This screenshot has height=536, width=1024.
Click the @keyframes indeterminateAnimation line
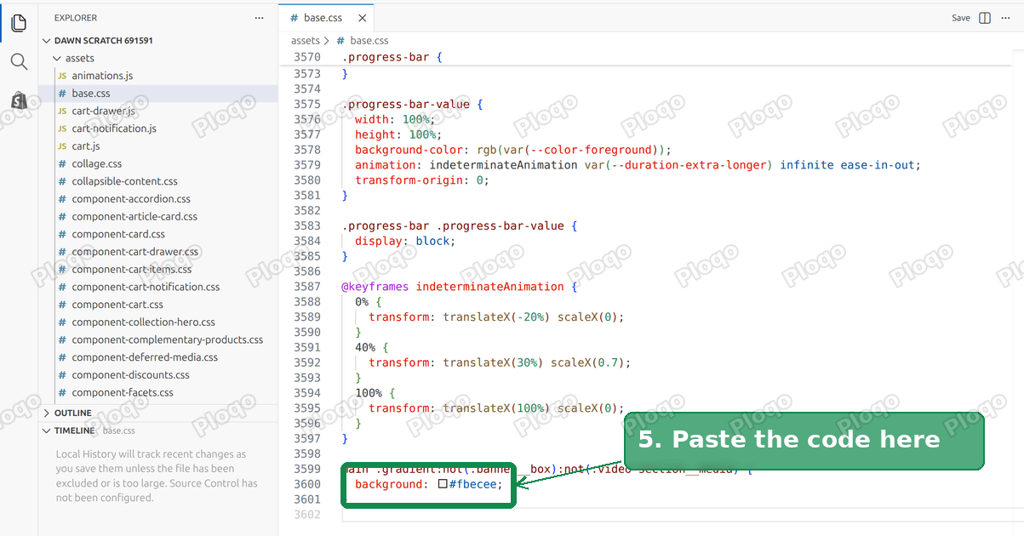[x=460, y=287]
